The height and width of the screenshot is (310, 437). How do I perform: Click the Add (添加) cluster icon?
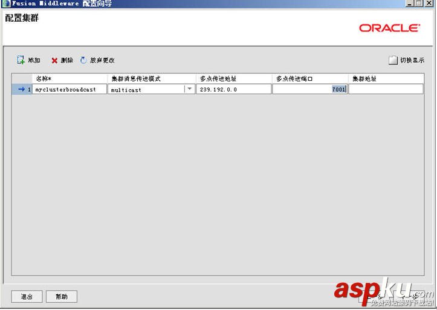21,60
